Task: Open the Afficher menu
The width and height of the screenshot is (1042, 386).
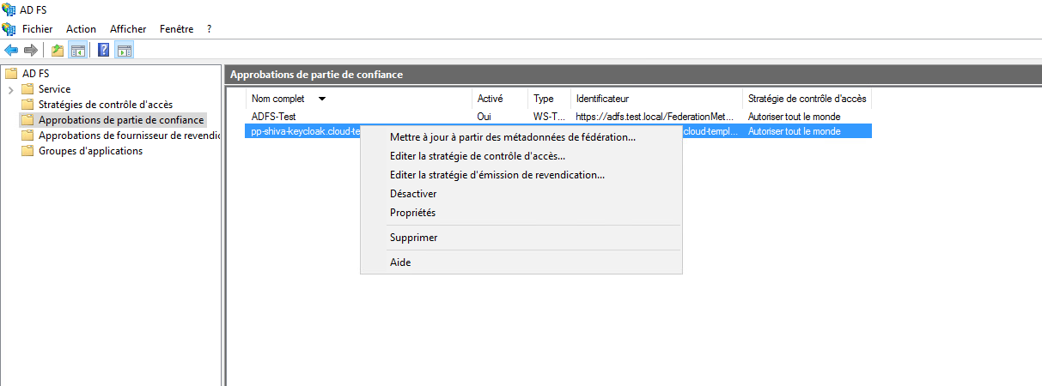Action: click(128, 29)
